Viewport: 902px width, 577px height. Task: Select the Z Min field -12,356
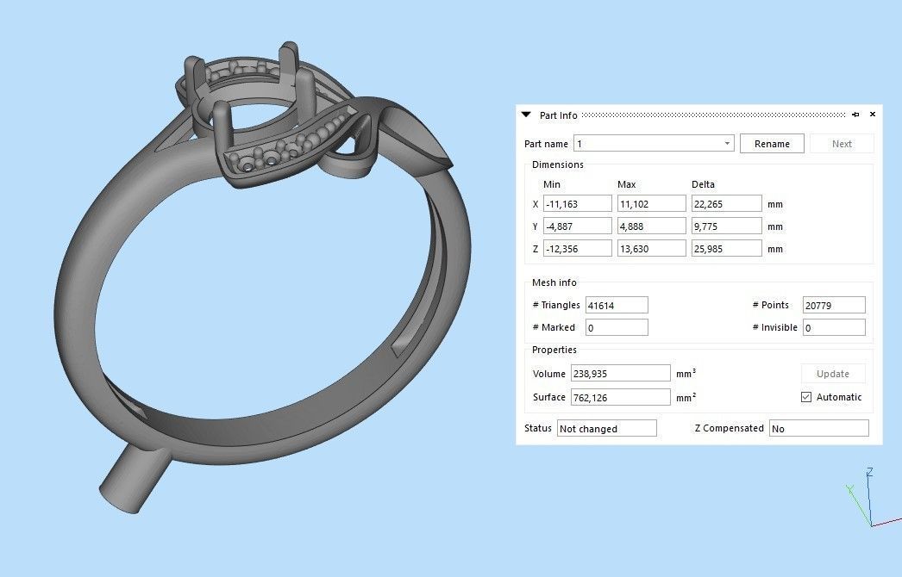(x=578, y=248)
